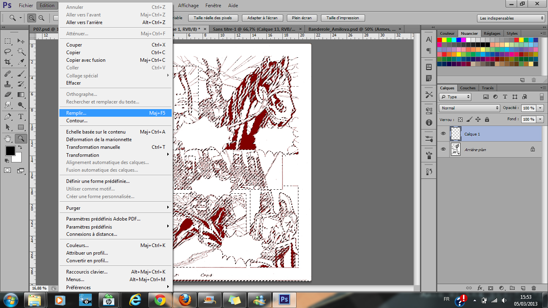Select the Lasso tool
Screen dimensions: 548x308
pyautogui.click(x=8, y=51)
